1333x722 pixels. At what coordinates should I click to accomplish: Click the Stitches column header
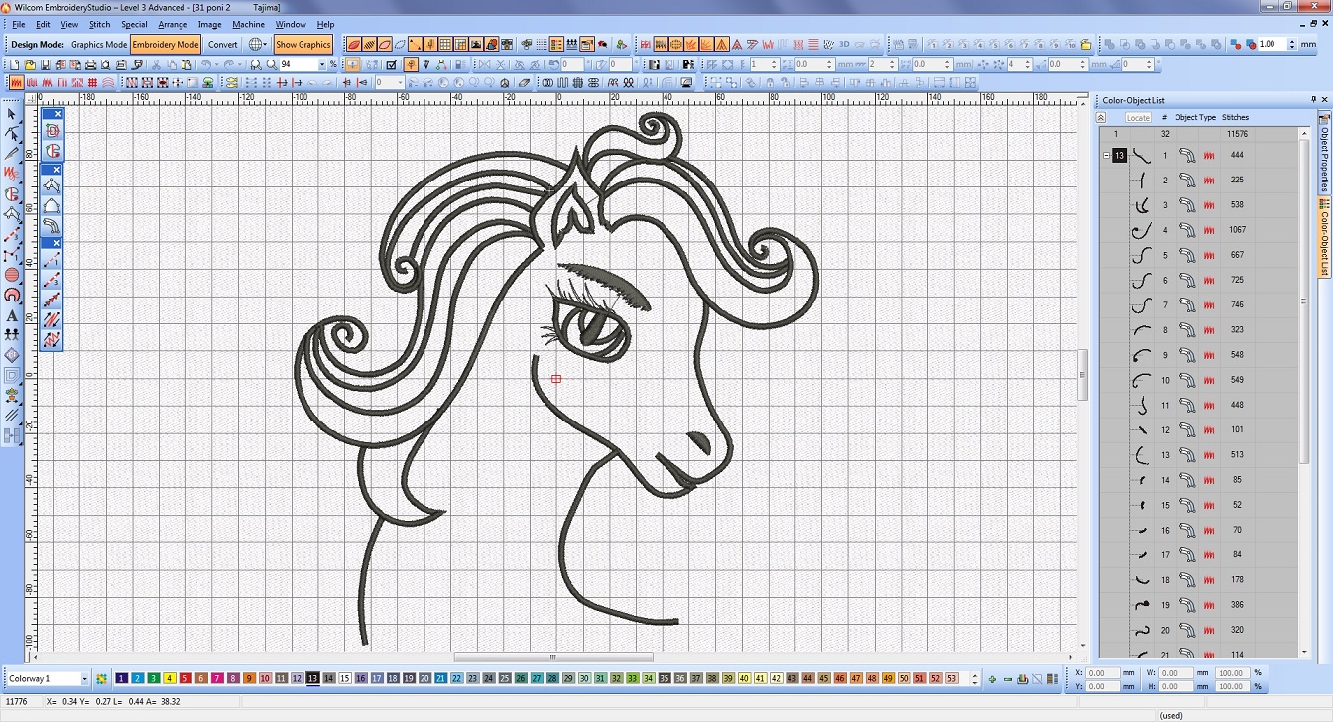[x=1236, y=117]
